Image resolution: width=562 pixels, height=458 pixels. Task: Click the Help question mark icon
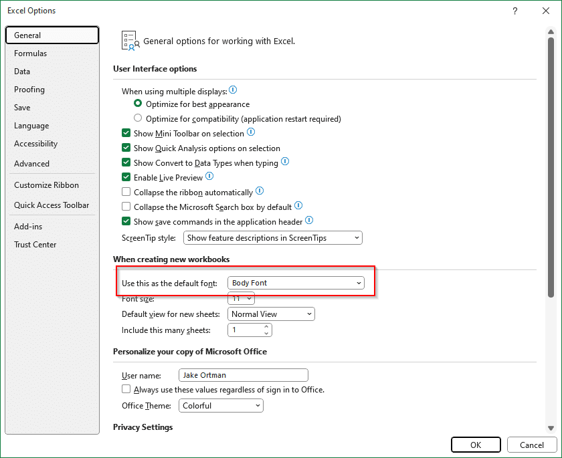pyautogui.click(x=515, y=11)
